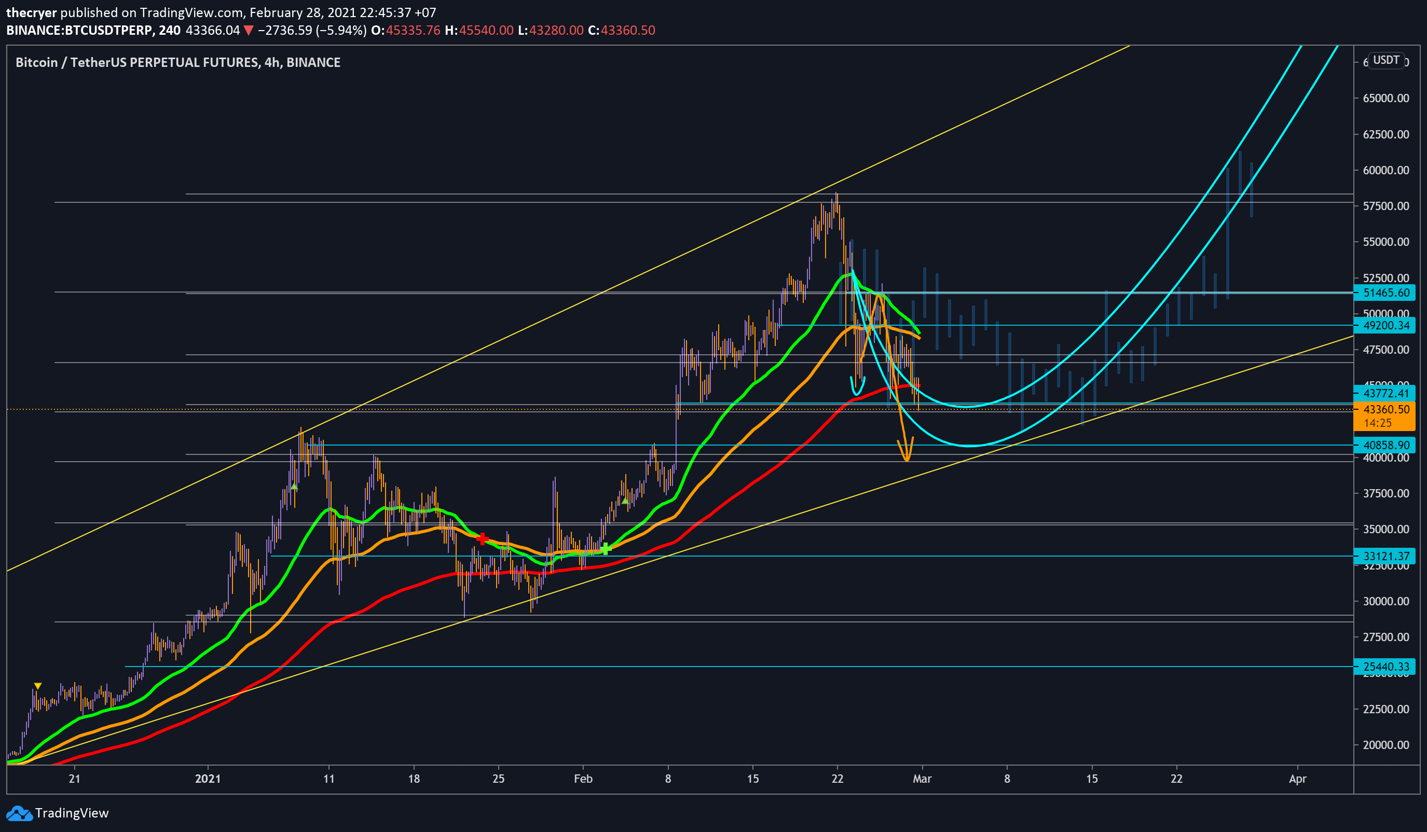Click the Feb label on time axis

coord(583,779)
